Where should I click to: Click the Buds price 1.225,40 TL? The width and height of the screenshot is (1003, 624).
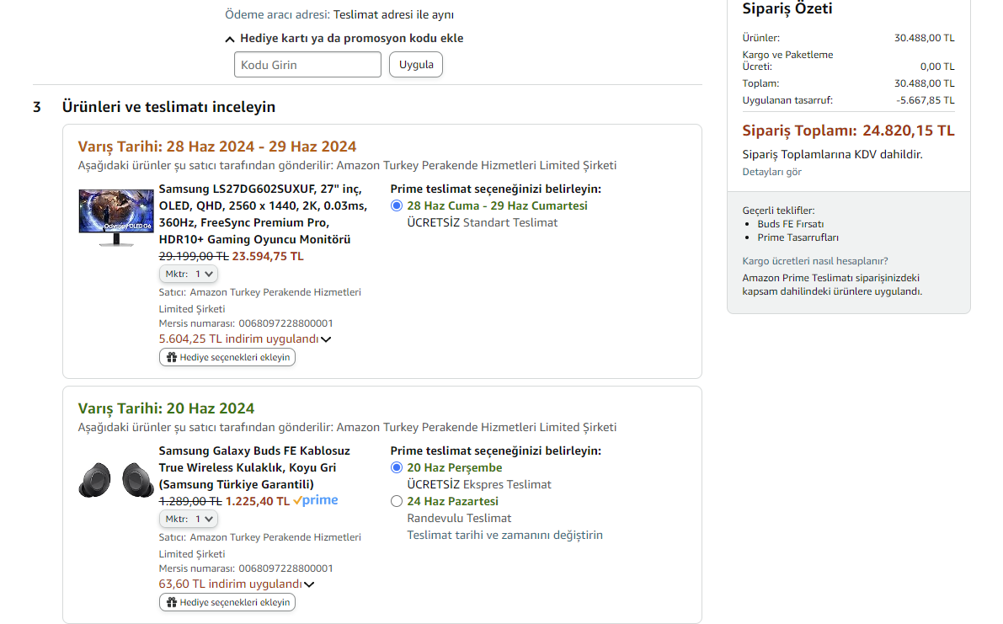258,501
